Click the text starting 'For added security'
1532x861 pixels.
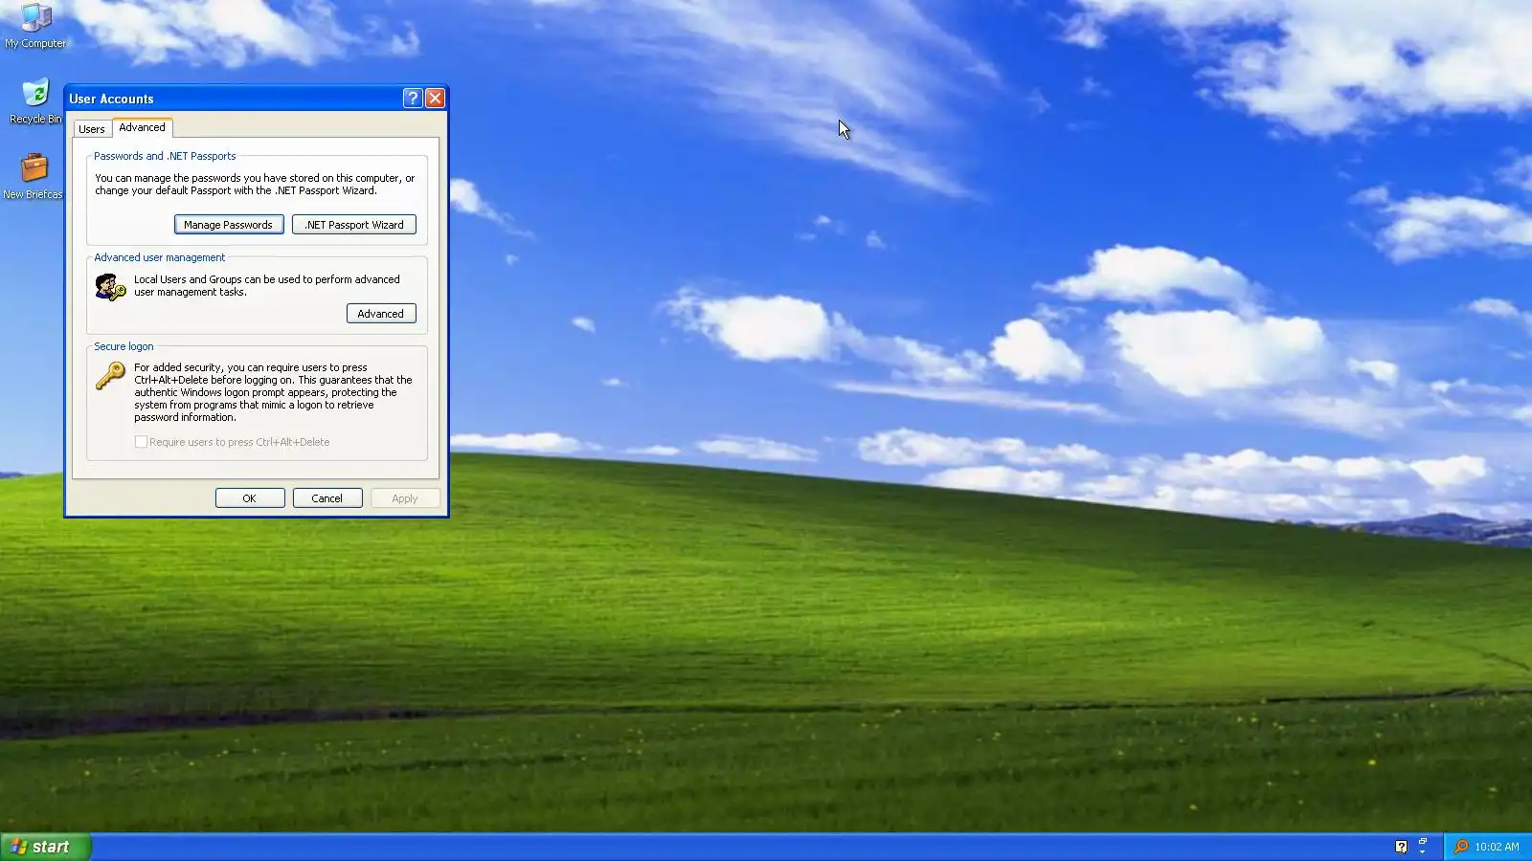[x=273, y=392]
